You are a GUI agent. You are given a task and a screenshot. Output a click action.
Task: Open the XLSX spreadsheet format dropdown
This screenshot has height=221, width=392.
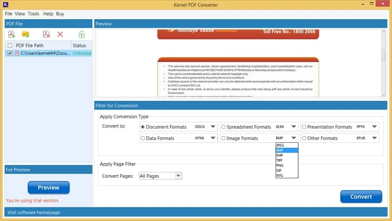[294, 127]
